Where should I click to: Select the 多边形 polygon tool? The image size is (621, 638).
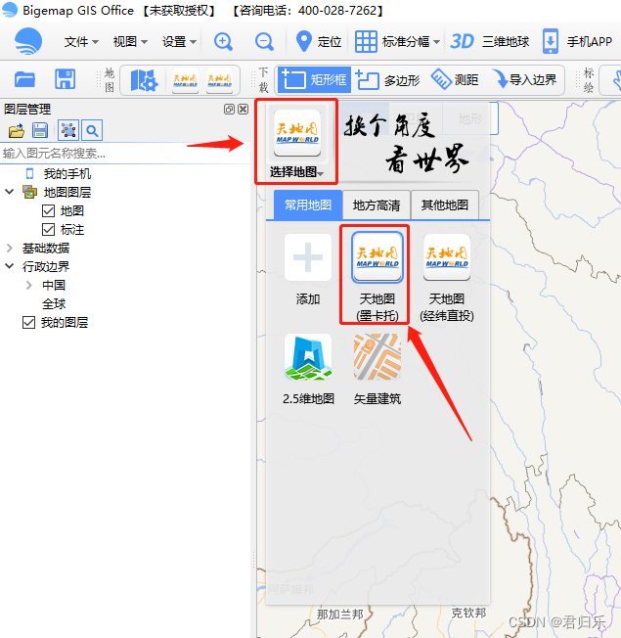pyautogui.click(x=387, y=80)
